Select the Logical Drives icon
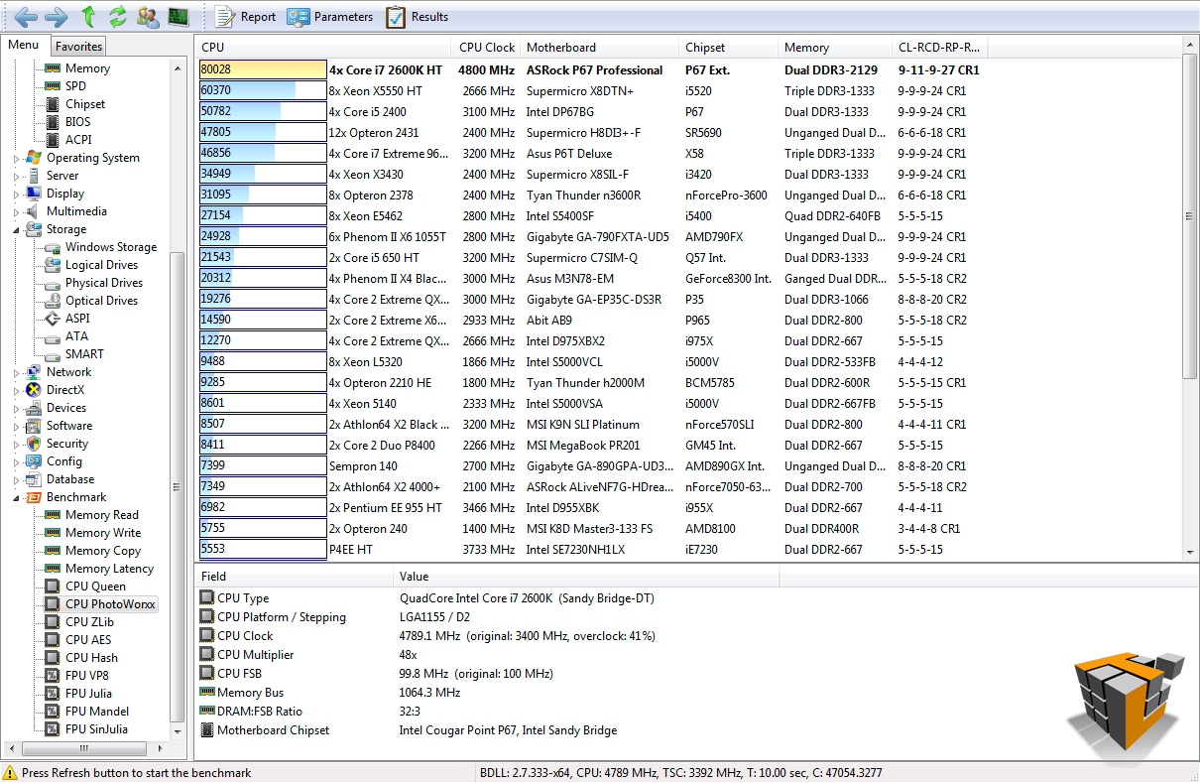The height and width of the screenshot is (783, 1200). click(x=53, y=265)
